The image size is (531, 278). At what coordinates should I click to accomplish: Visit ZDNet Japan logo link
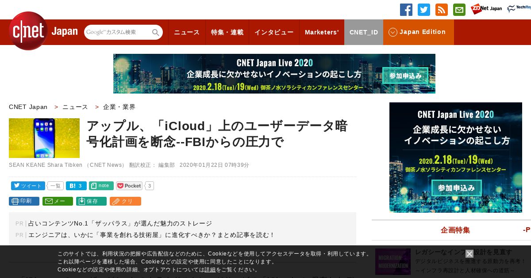click(486, 9)
